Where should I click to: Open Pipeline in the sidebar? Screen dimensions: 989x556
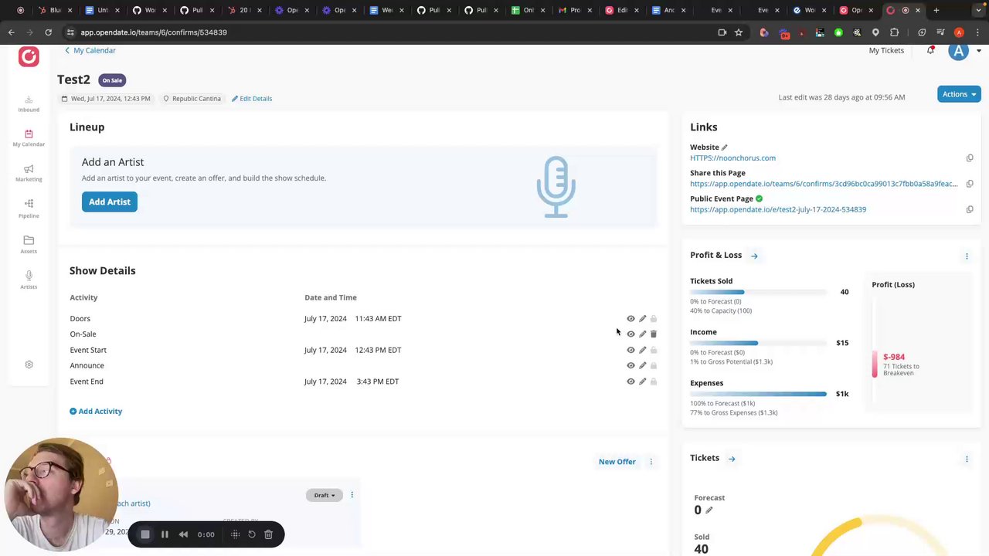pyautogui.click(x=29, y=208)
